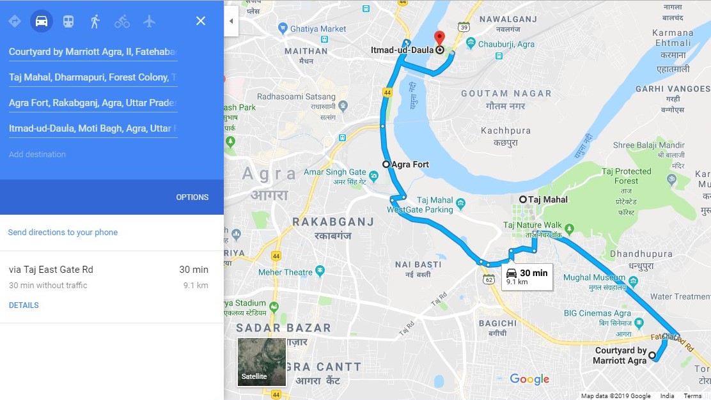Select the flights airplane mode icon
This screenshot has width=711, height=400.
(x=149, y=21)
